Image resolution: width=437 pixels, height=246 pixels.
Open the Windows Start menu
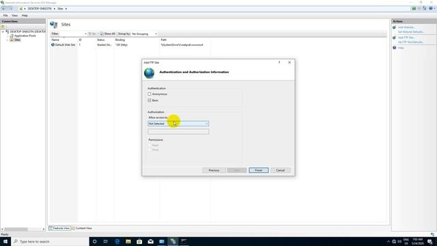[5, 241]
